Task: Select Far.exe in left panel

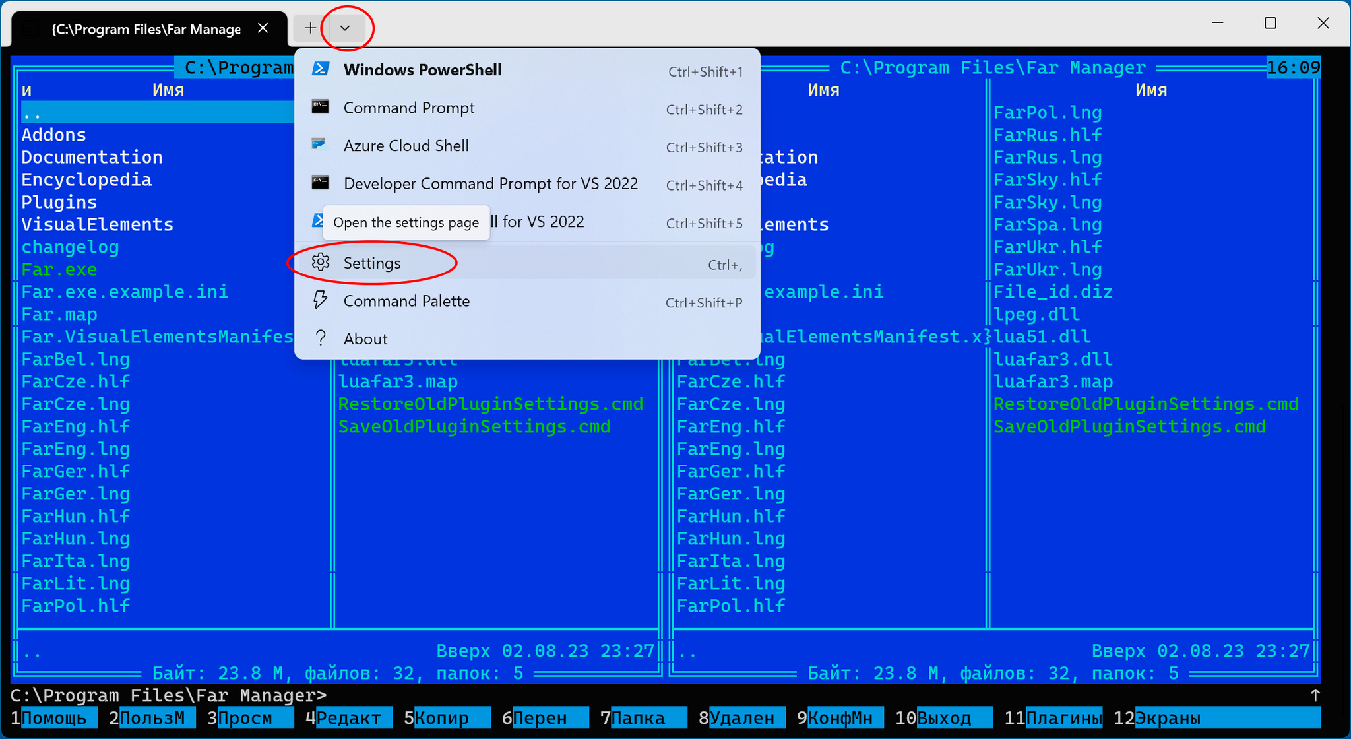Action: (59, 269)
